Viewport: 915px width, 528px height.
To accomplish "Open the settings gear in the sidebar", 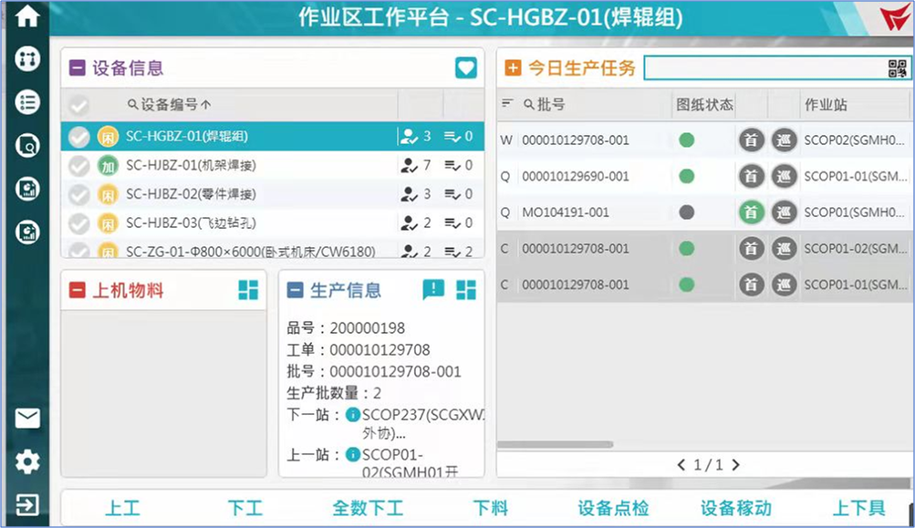I will click(x=26, y=461).
